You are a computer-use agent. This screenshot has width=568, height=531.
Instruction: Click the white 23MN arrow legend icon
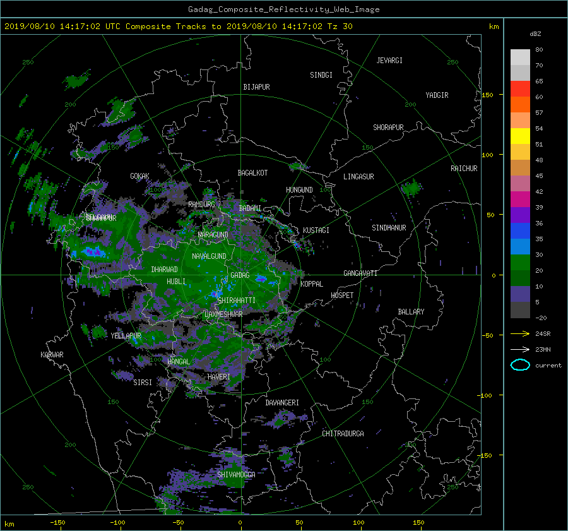pos(520,349)
